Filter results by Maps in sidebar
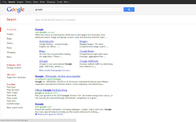Viewport: 196px width, 122px height. pyautogui.click(x=9, y=39)
